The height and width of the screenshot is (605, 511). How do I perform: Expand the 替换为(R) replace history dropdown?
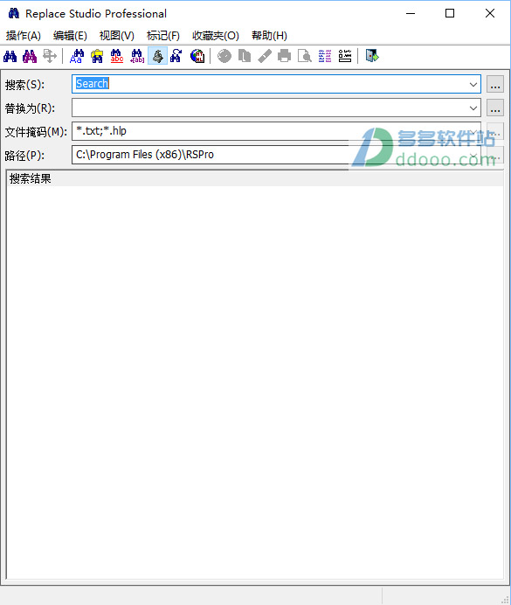(473, 108)
